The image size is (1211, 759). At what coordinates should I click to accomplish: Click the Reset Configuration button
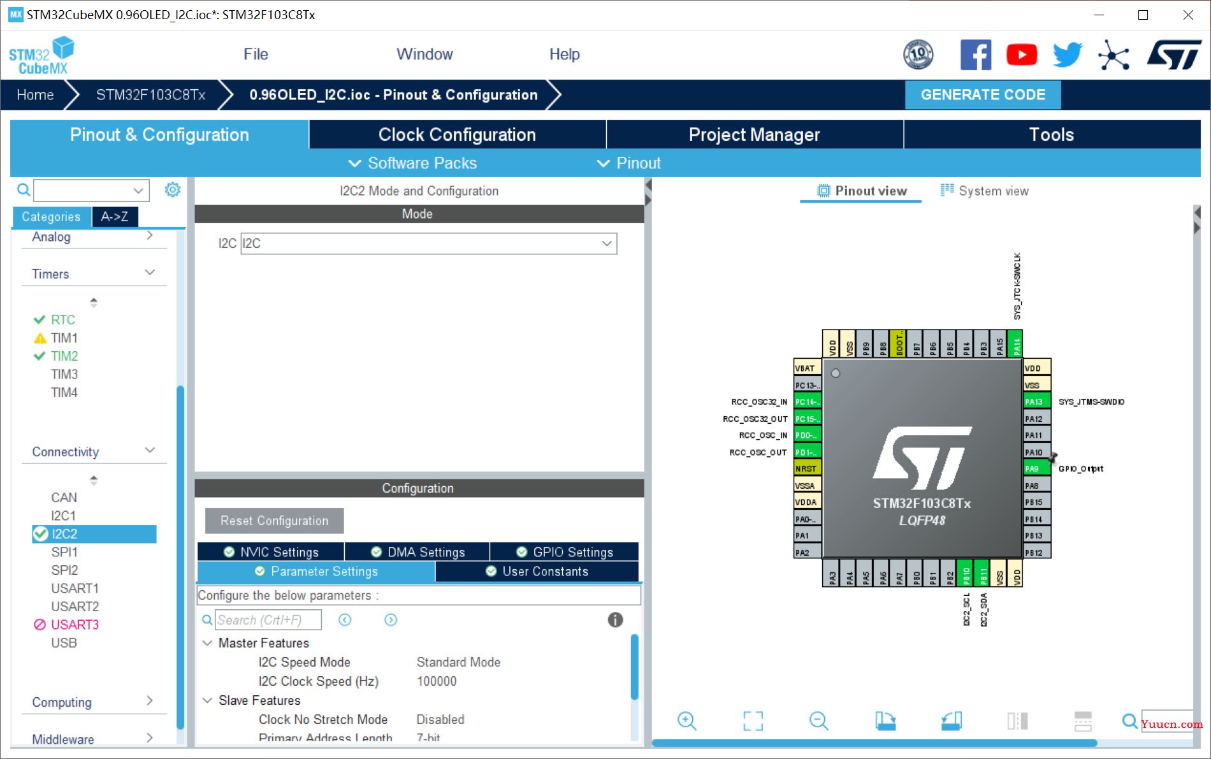tap(274, 521)
